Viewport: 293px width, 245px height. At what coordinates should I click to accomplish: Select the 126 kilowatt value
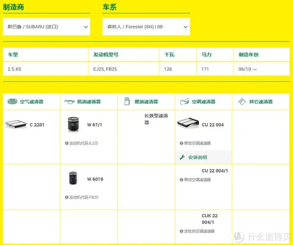click(168, 69)
